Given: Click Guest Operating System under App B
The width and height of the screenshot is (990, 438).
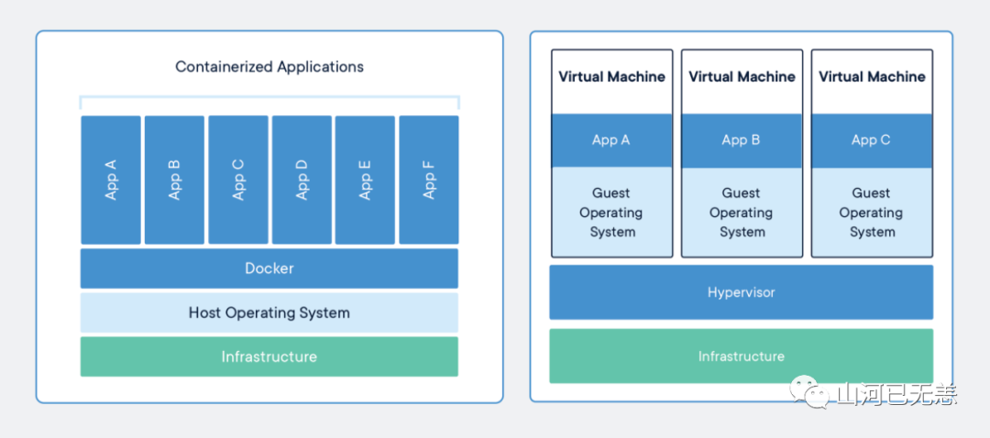Looking at the screenshot, I should 742,212.
